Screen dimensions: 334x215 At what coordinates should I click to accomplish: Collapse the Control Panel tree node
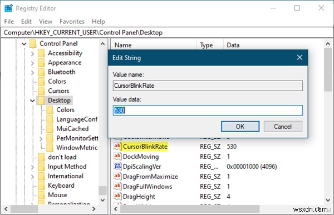(x=24, y=44)
